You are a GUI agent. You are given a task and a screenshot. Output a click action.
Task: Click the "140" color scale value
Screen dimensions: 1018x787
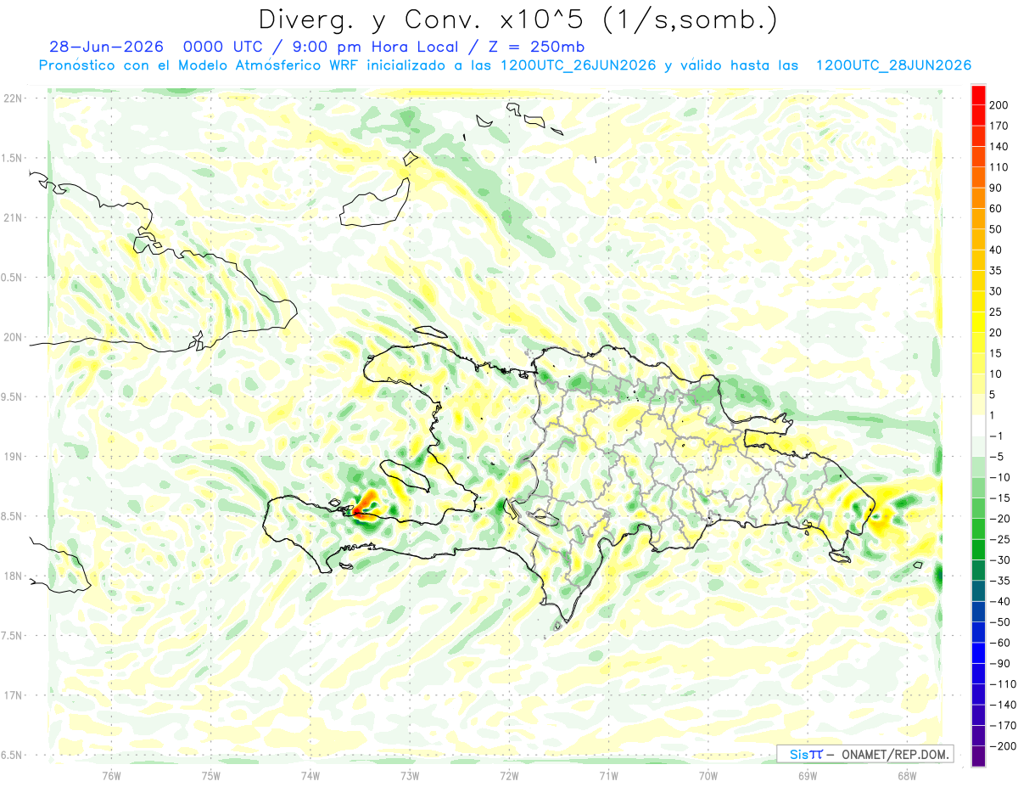click(1000, 147)
